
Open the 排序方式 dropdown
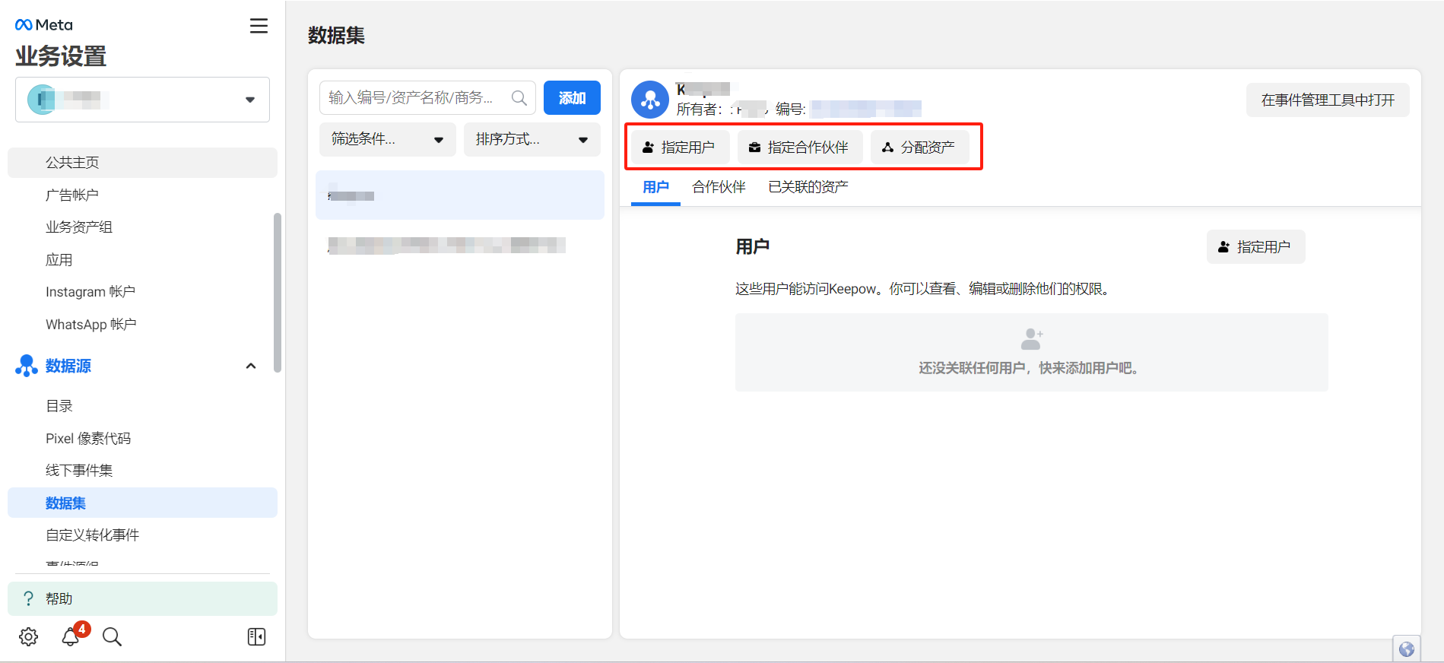(x=532, y=139)
